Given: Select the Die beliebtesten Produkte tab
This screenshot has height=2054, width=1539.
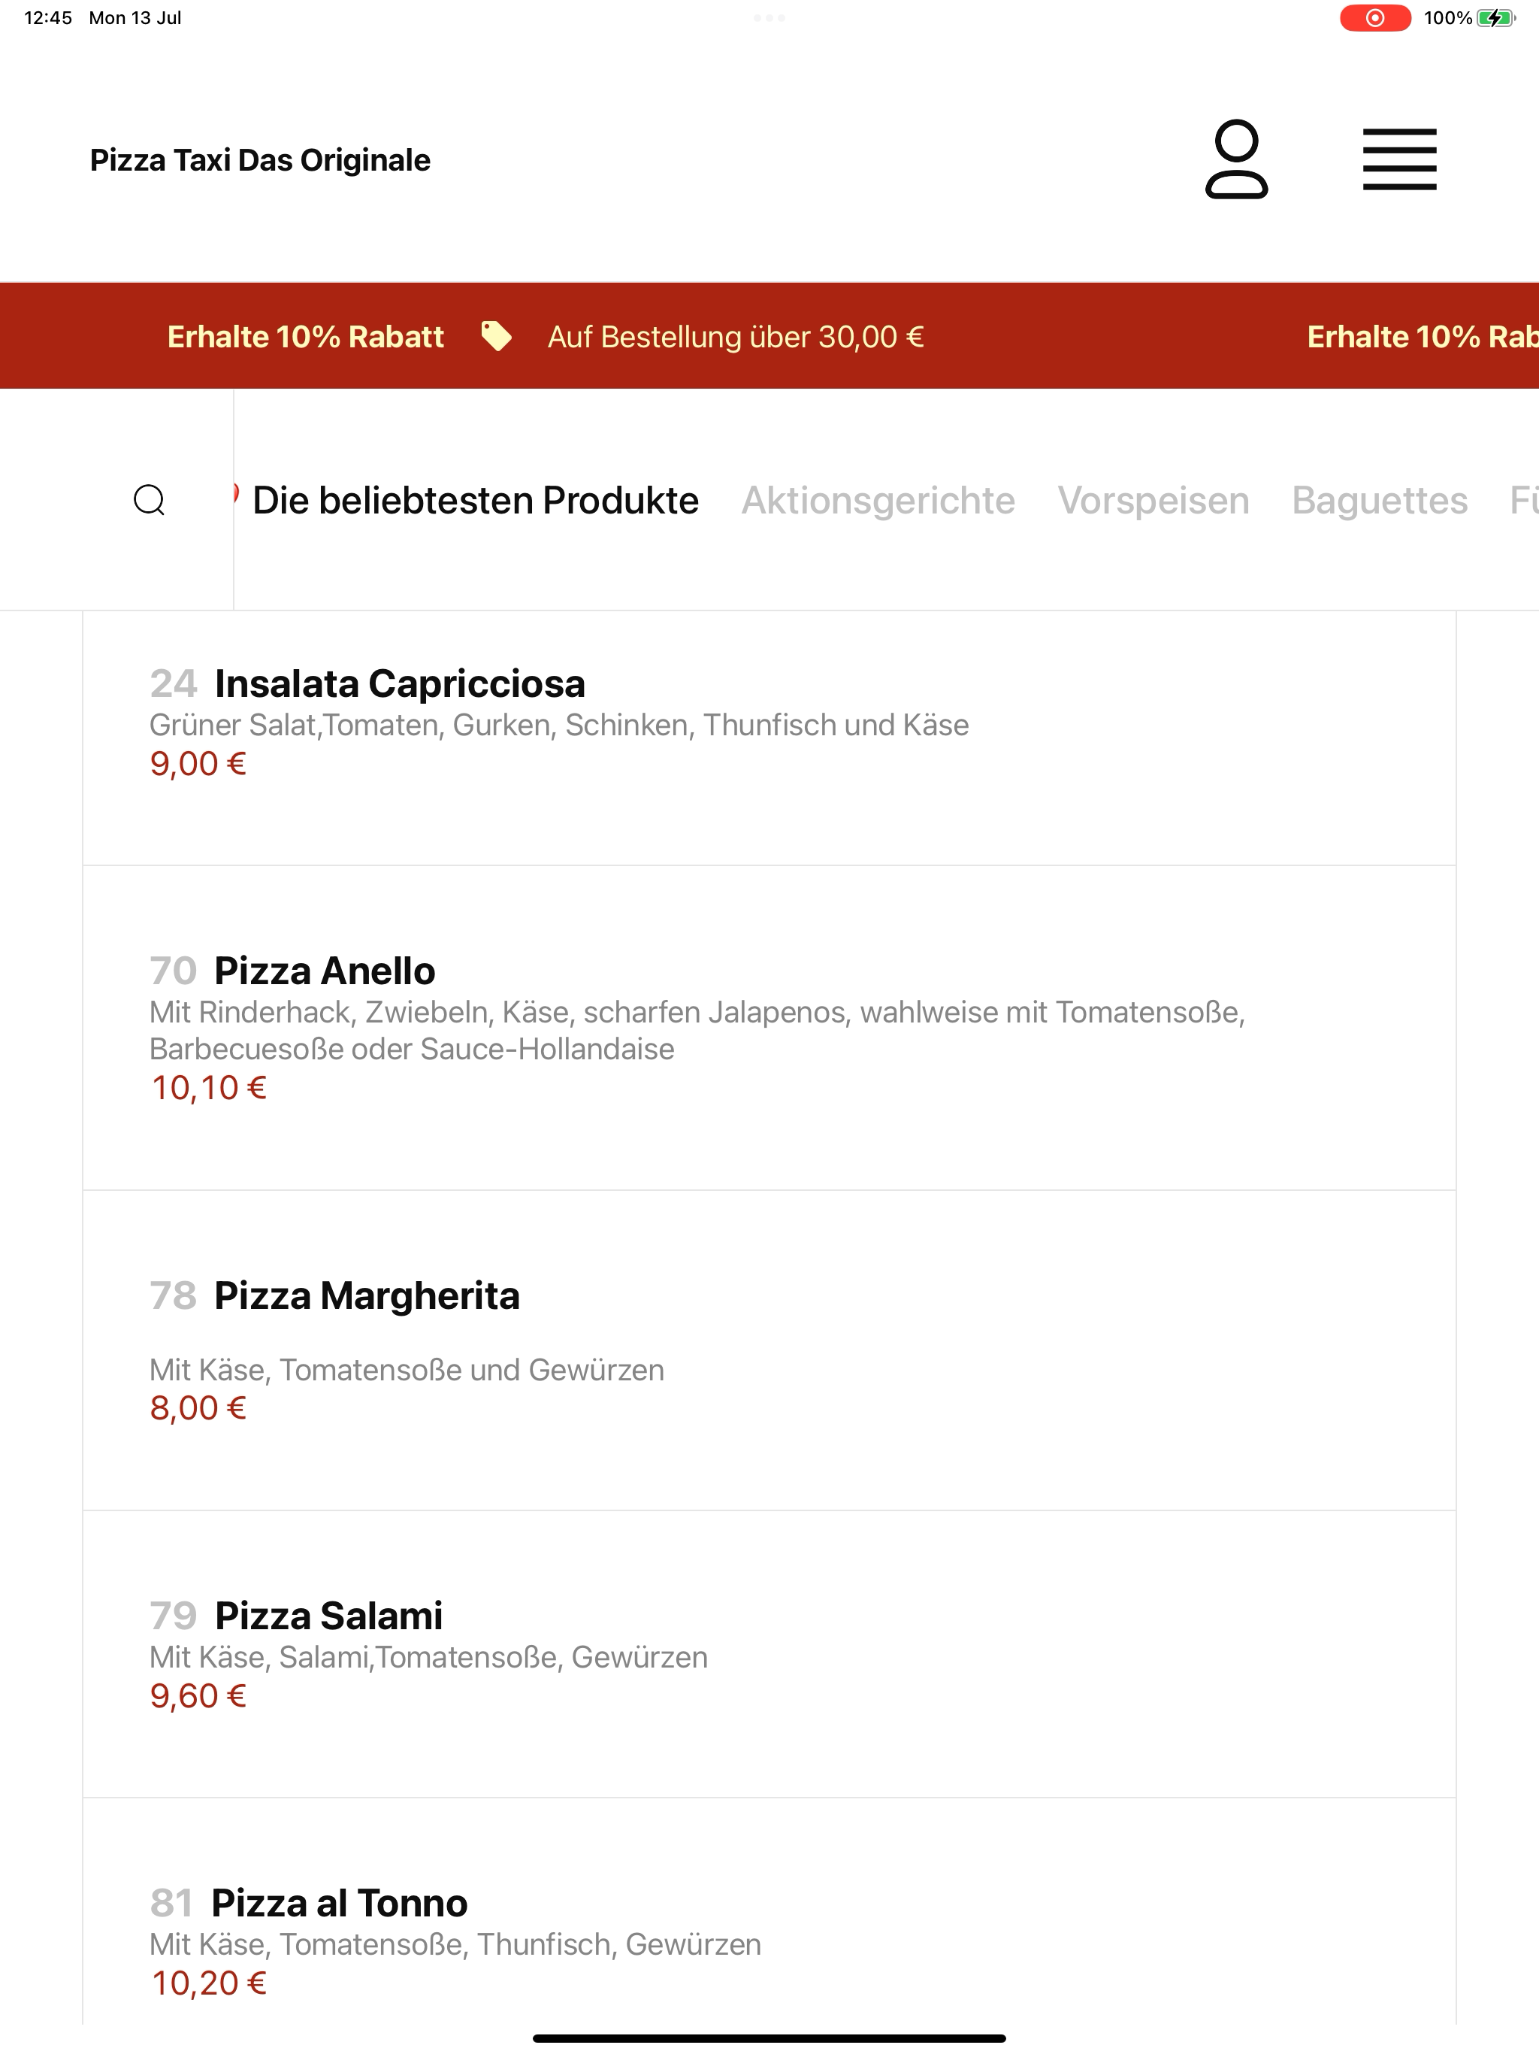Looking at the screenshot, I should click(475, 501).
